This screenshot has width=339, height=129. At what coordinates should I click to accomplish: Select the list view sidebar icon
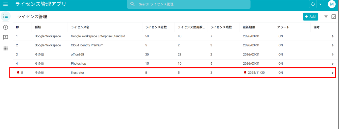click(x=6, y=16)
